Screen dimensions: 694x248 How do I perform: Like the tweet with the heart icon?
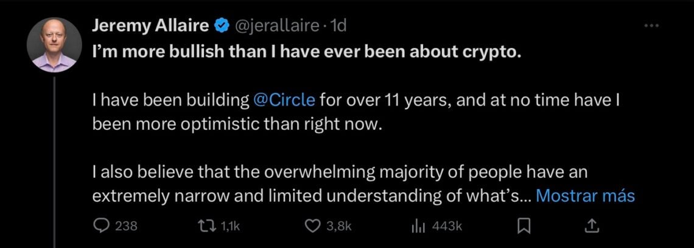coord(312,226)
